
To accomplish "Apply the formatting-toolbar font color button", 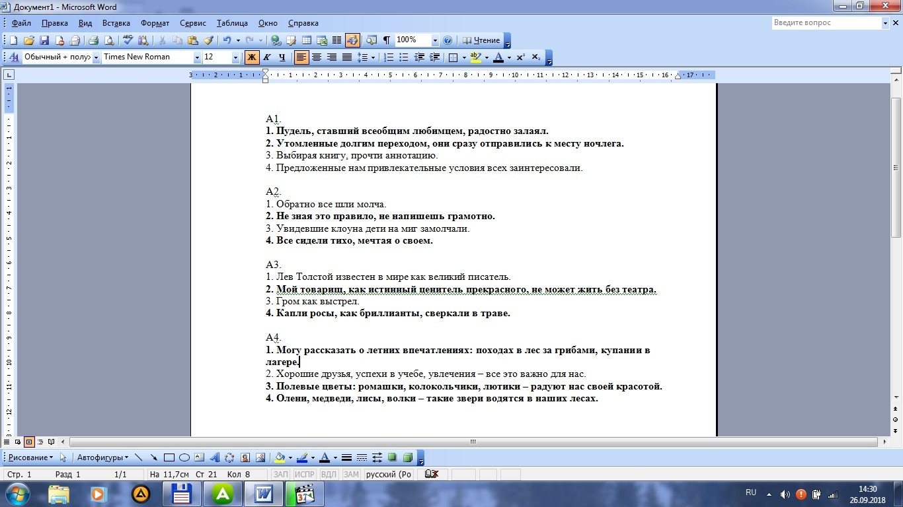I will tap(498, 57).
